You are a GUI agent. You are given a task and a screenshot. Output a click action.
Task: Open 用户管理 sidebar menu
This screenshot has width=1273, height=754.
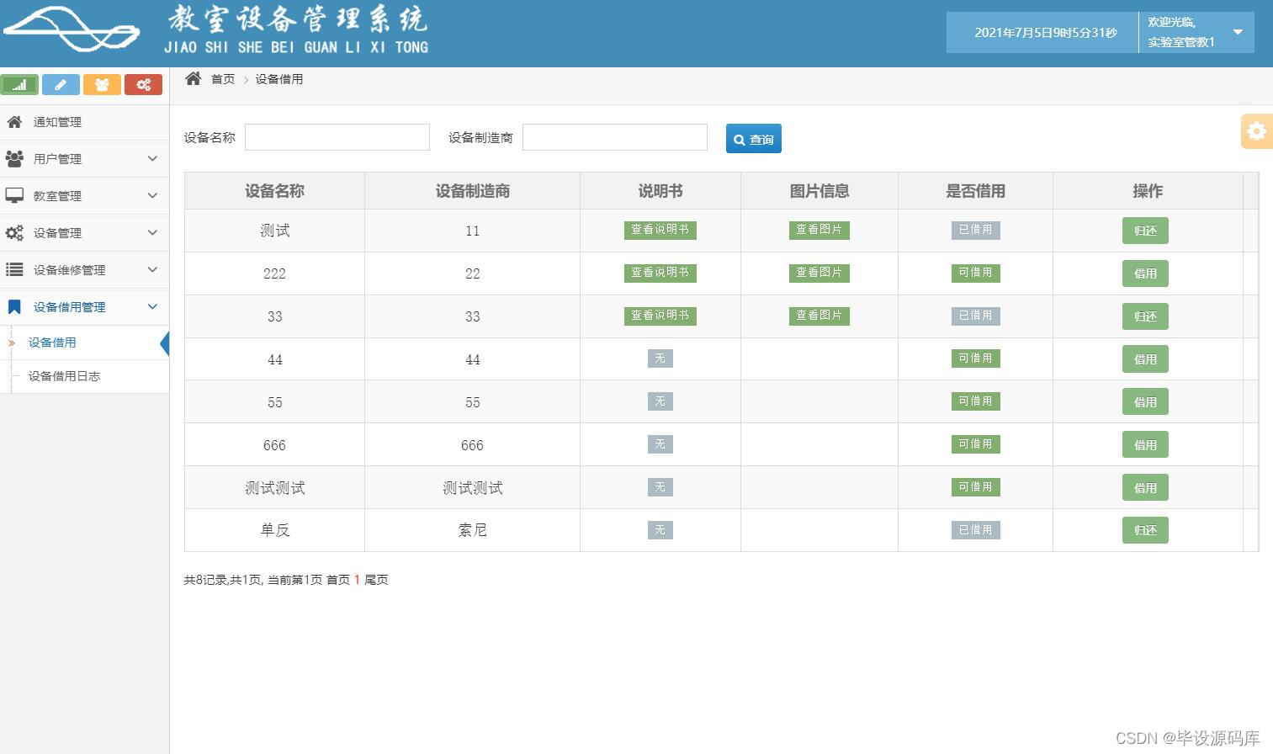pos(84,159)
